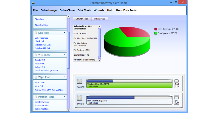Click the Partition Tools section header icon
Screen dimensions: 218x113
click(36, 97)
